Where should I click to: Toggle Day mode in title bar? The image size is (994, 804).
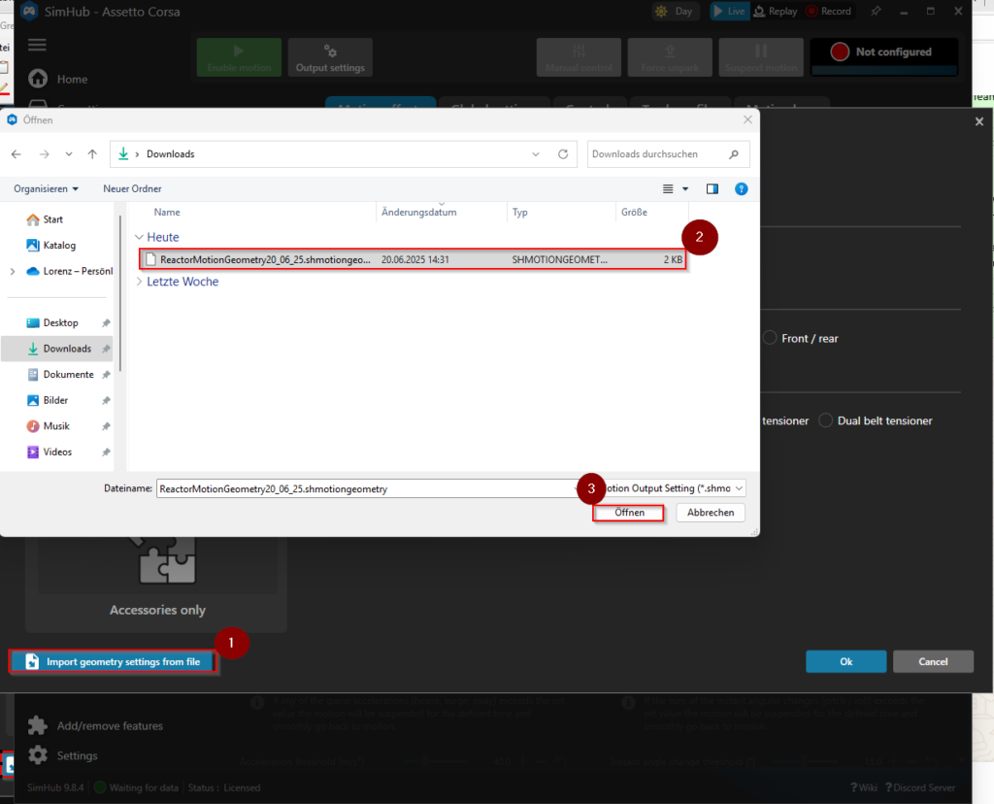click(x=675, y=12)
